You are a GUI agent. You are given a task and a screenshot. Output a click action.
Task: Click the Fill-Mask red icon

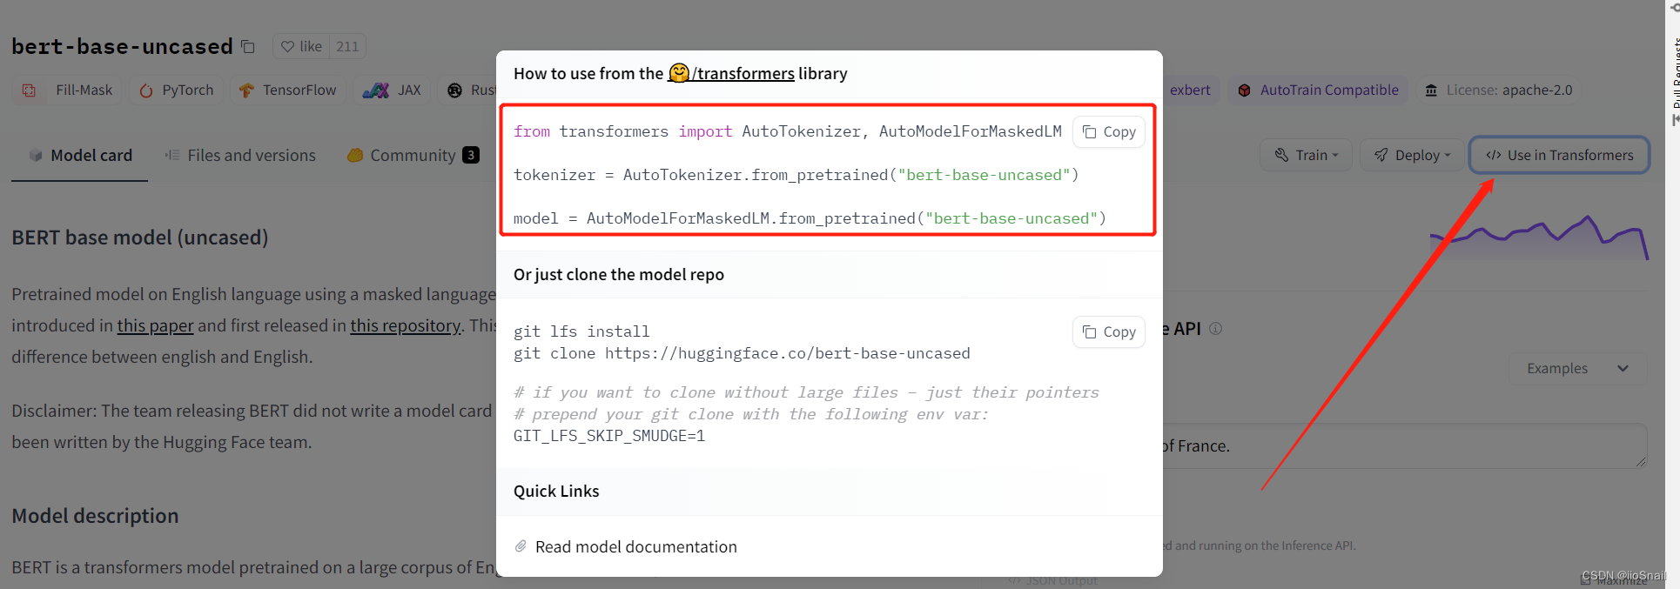tap(29, 90)
